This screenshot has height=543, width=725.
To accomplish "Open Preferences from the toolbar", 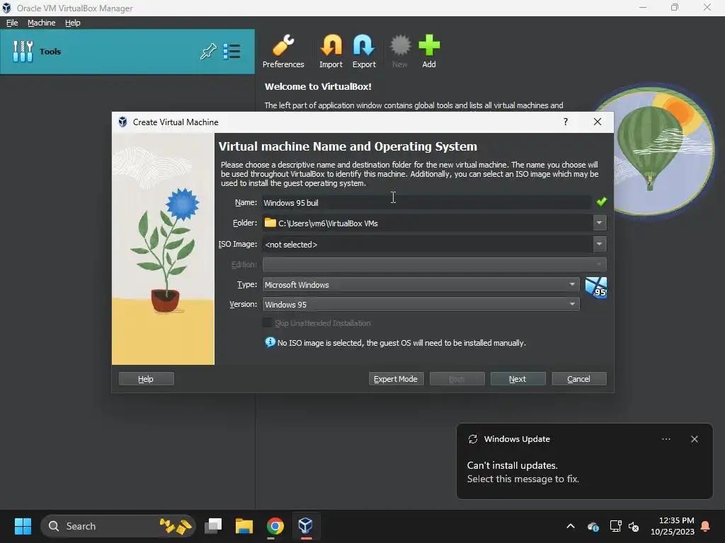I will point(283,51).
